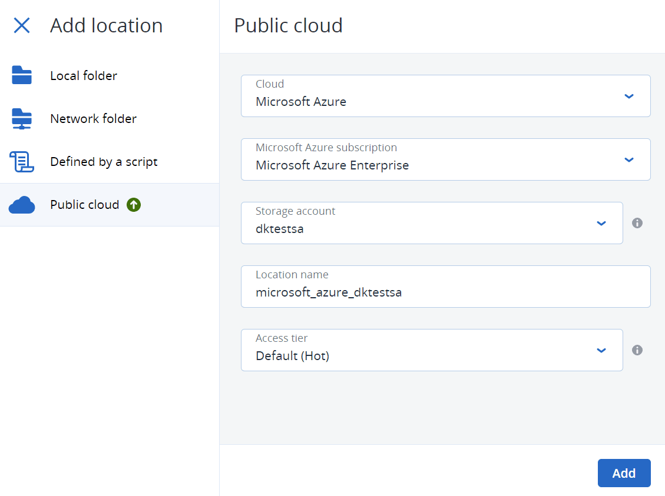The image size is (665, 496).
Task: Select the Public cloud icon
Action: (22, 204)
